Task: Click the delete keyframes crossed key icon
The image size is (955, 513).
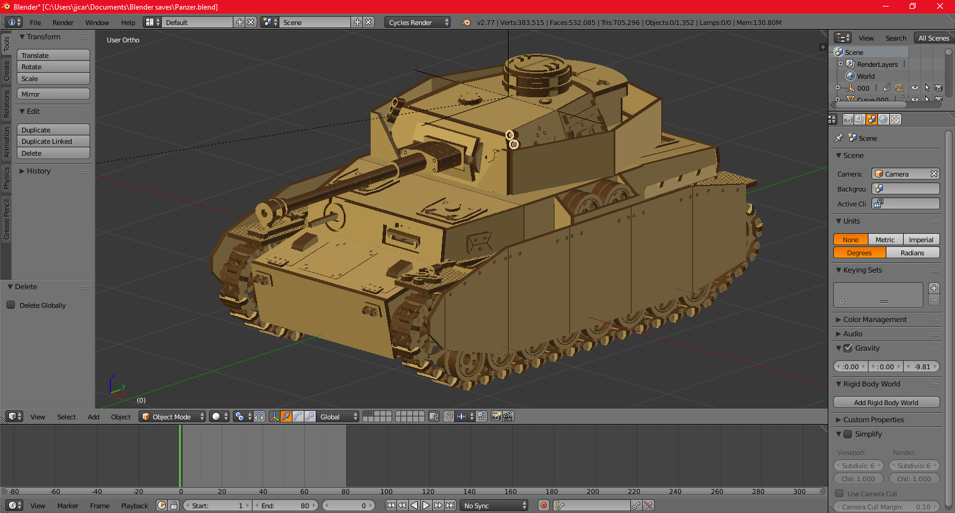Action: (x=648, y=505)
